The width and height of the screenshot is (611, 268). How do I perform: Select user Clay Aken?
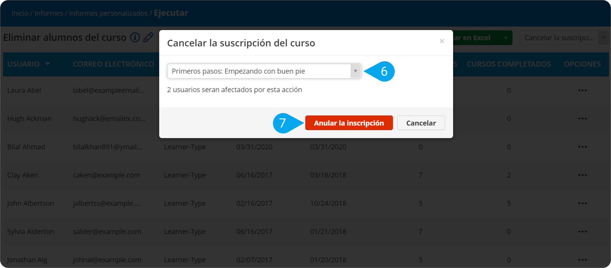click(23, 175)
